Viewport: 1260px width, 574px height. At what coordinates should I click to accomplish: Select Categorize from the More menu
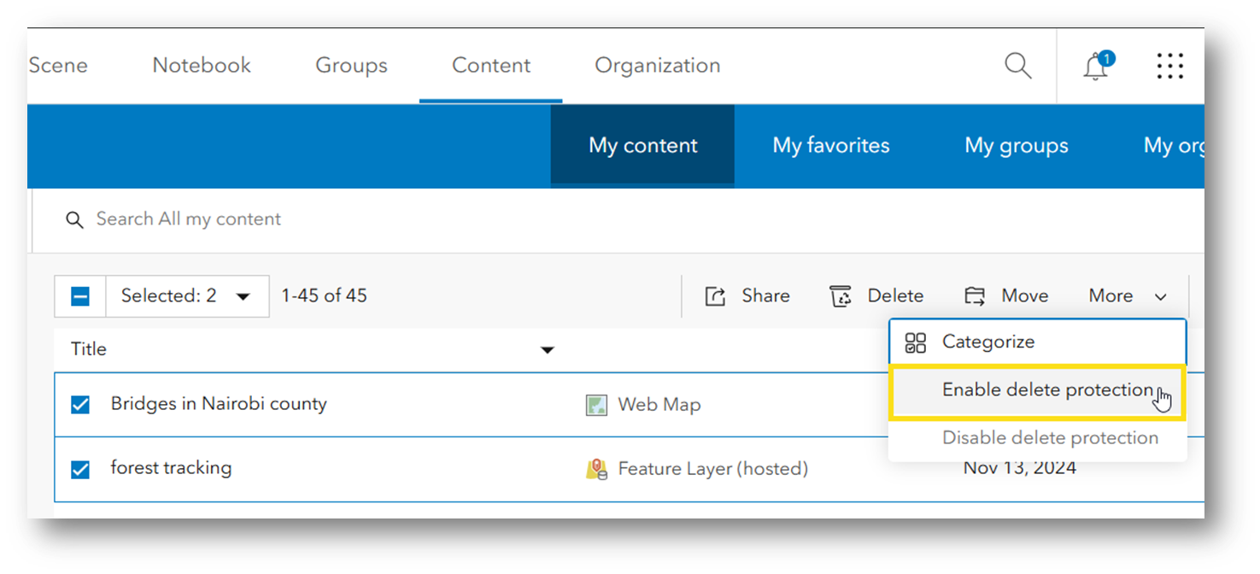(x=987, y=342)
